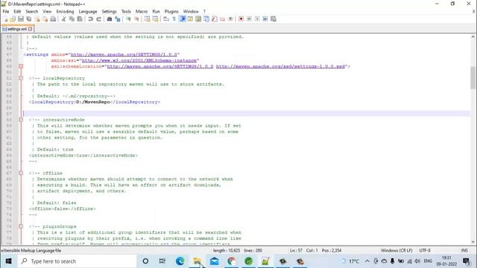Click the taskbar search box
477x268 pixels.
click(x=77, y=261)
